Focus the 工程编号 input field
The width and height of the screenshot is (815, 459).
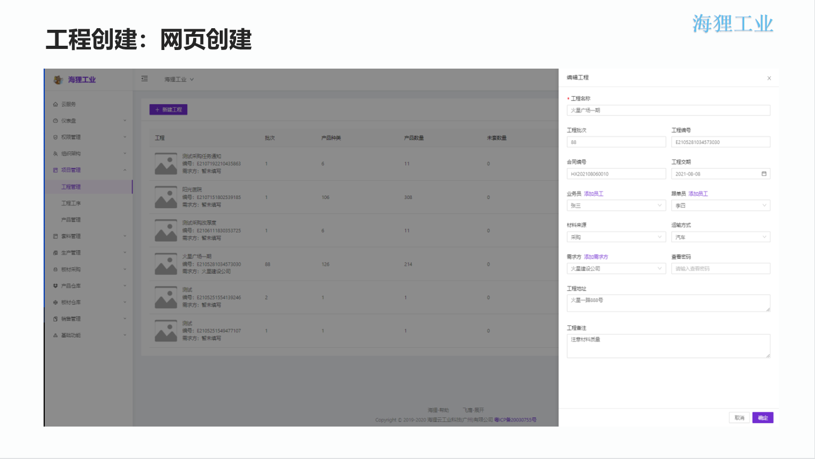point(721,142)
